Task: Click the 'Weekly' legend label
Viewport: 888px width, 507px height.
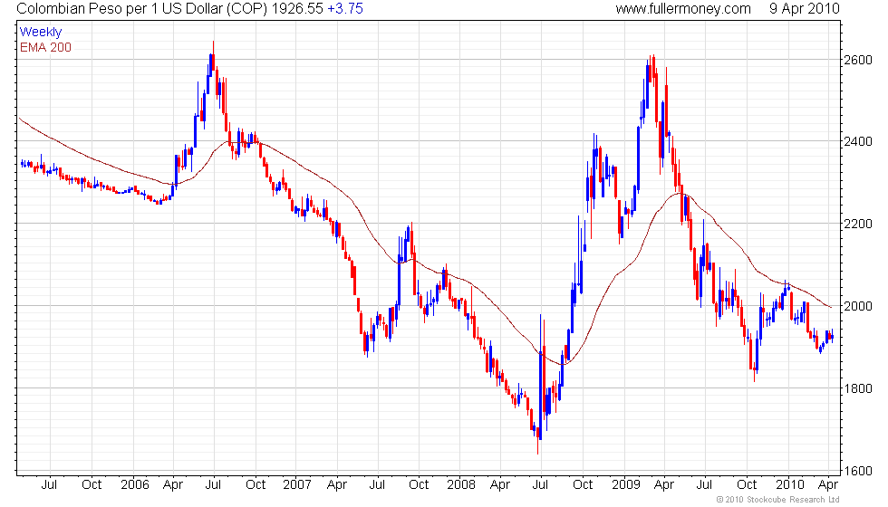Action: click(x=40, y=33)
